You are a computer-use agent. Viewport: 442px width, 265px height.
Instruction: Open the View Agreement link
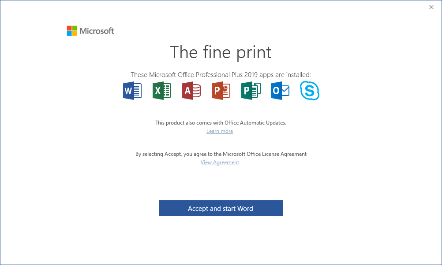coord(220,162)
